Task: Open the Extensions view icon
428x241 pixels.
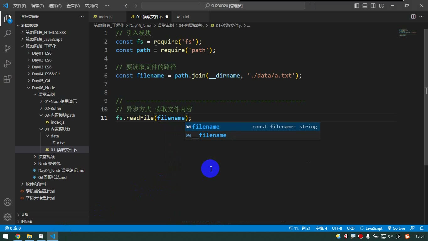Action: [8, 78]
